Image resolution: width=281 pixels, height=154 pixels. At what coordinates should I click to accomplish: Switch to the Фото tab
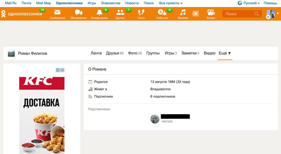coord(133,53)
